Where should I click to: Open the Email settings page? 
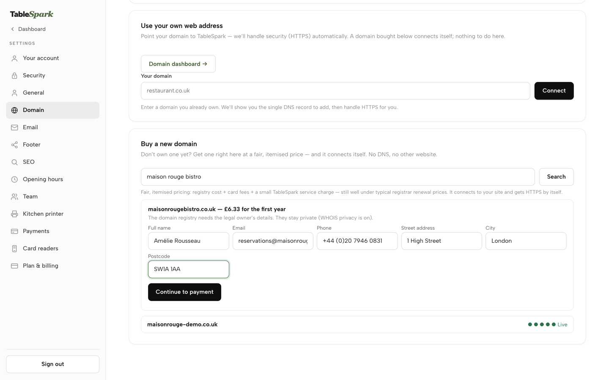click(x=52, y=128)
